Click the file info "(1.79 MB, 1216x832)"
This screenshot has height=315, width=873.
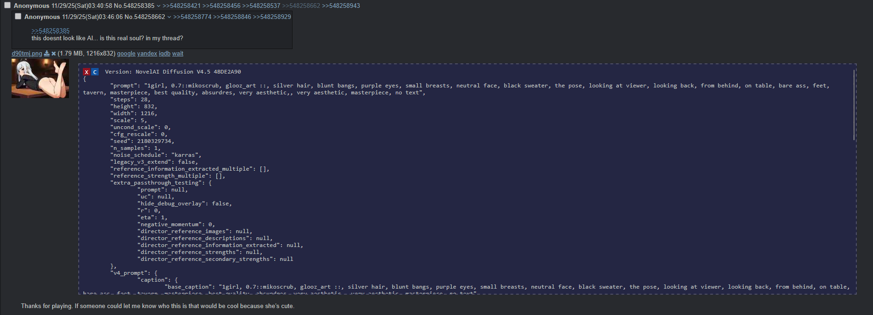coord(87,54)
